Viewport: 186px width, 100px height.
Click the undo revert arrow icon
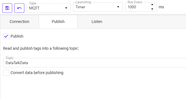(19, 8)
